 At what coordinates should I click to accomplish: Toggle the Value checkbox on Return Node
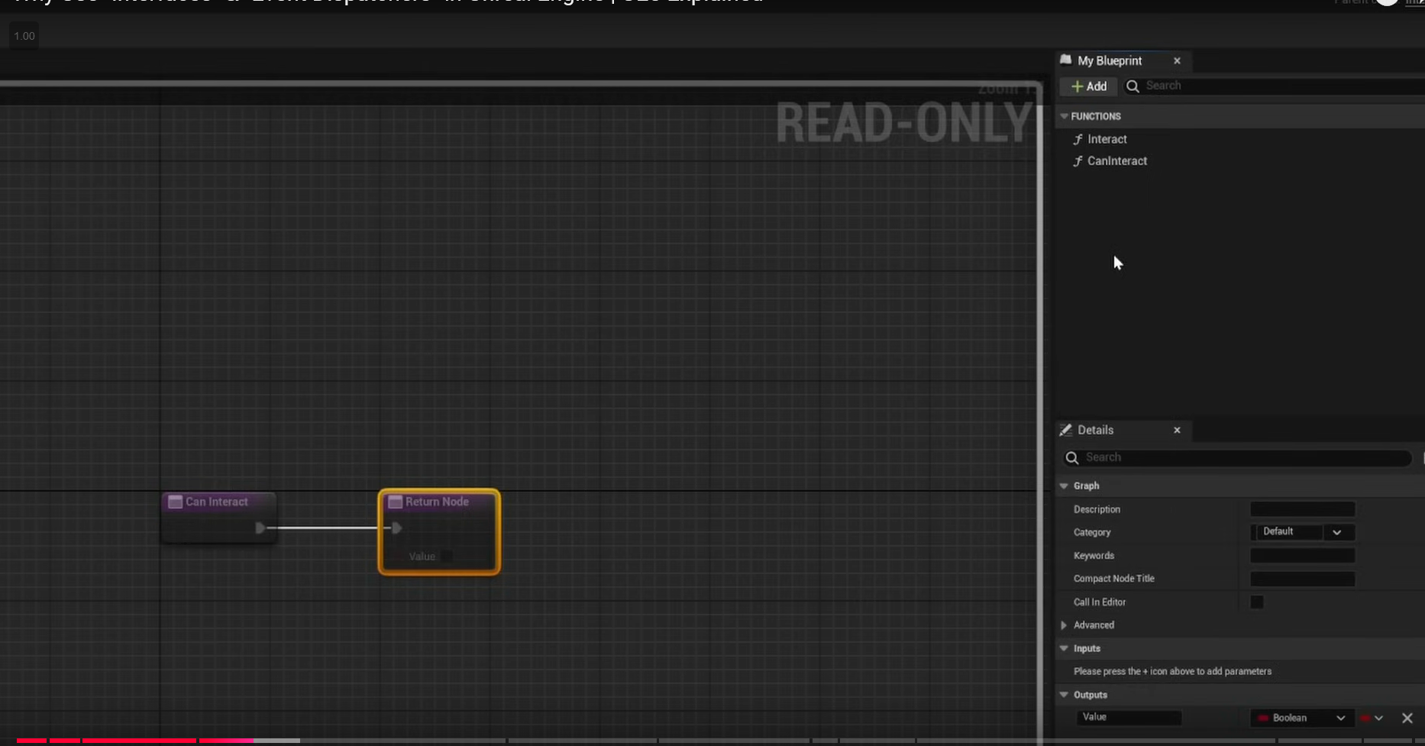coord(447,557)
